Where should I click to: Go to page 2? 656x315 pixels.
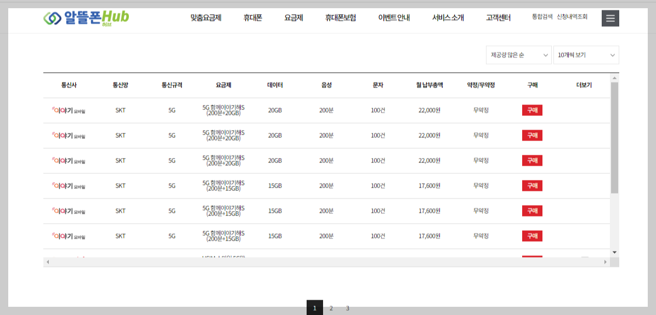tap(331, 308)
